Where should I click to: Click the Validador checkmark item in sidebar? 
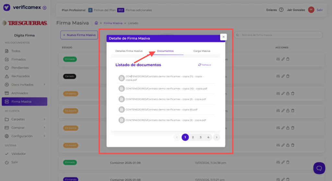18,154
